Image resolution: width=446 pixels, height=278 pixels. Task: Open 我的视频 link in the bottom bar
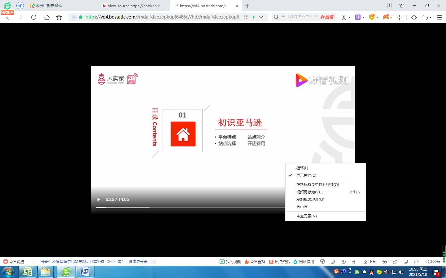[x=231, y=261]
